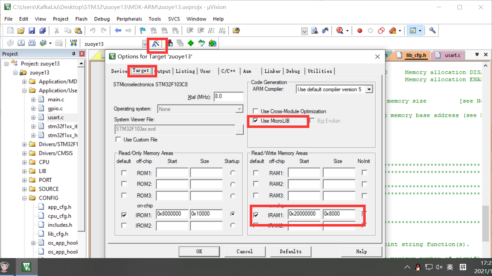Select usart.c in the project tree
The height and width of the screenshot is (276, 492).
click(x=56, y=117)
